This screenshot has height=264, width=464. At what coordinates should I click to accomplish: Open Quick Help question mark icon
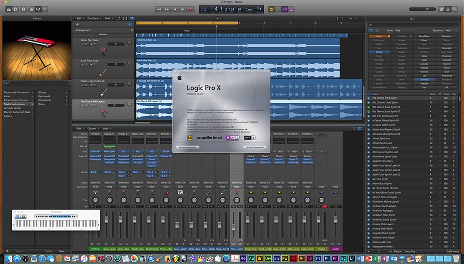pos(23,9)
